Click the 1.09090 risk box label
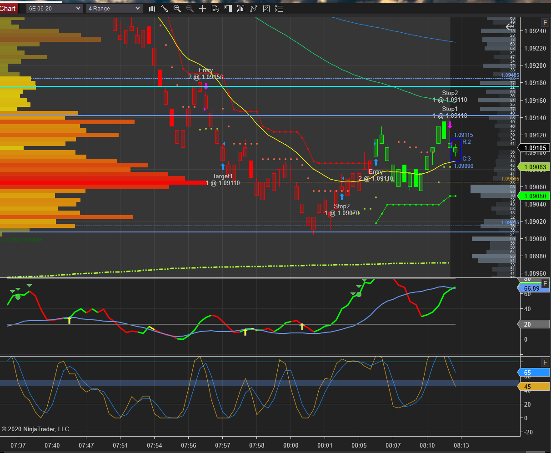The width and height of the screenshot is (551, 453). [x=463, y=166]
